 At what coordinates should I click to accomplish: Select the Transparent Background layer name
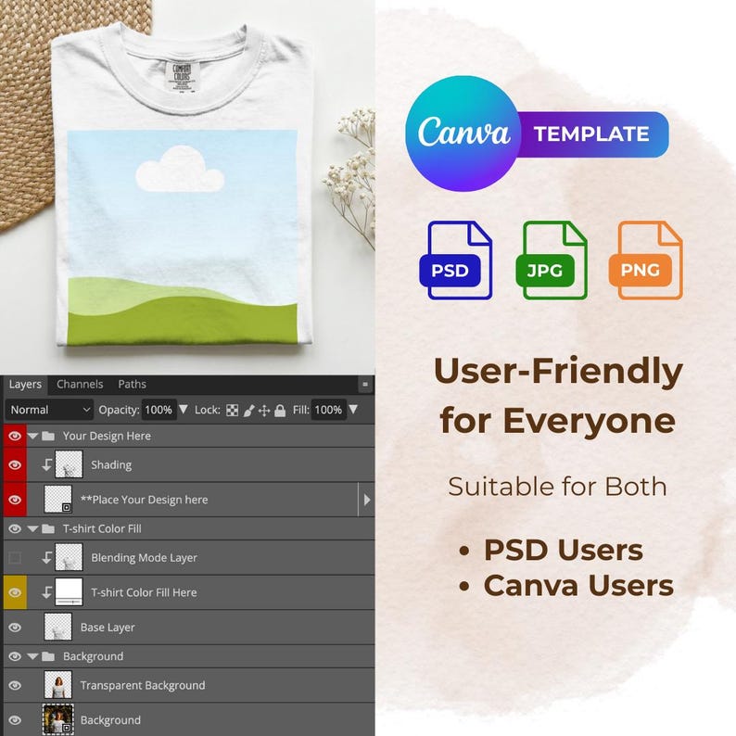[143, 685]
